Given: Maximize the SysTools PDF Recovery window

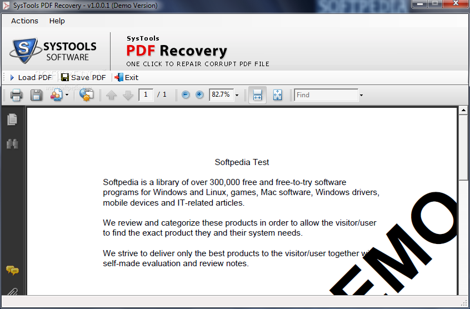Looking at the screenshot, I should (434, 3).
